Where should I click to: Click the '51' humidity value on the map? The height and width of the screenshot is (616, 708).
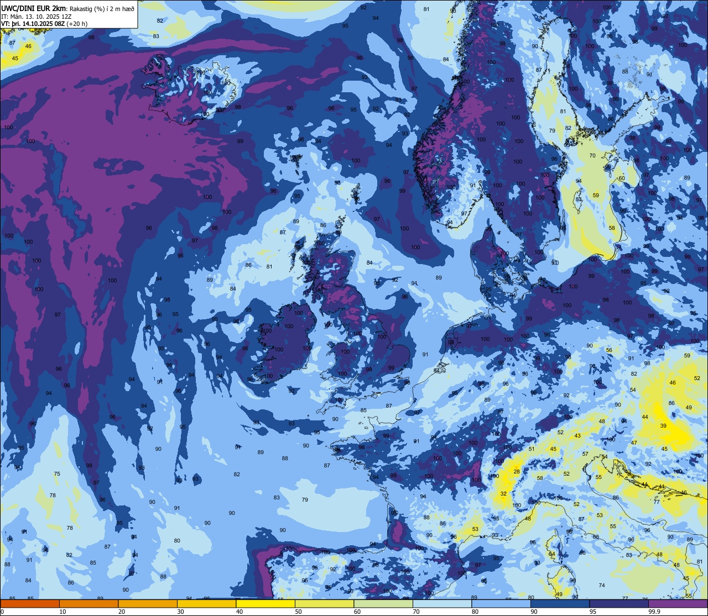pos(532,449)
